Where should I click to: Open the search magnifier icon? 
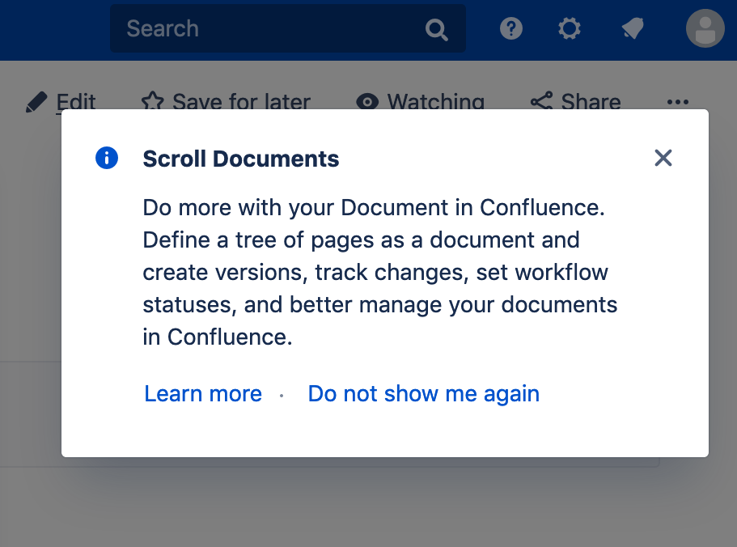click(x=436, y=28)
